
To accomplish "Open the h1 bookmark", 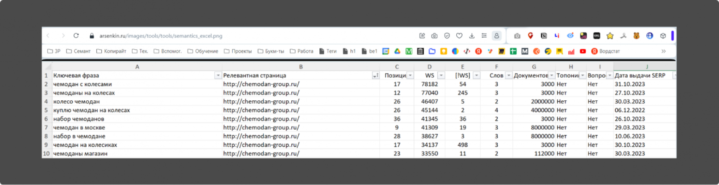I will click(350, 51).
